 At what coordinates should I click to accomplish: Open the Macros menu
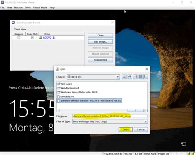click(19, 7)
